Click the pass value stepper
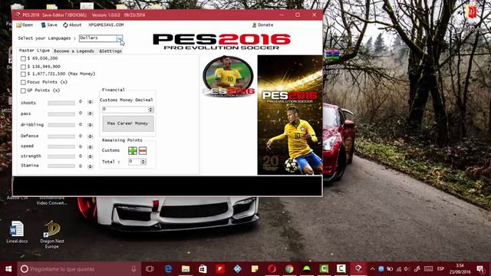The width and height of the screenshot is (491, 276). (x=91, y=113)
